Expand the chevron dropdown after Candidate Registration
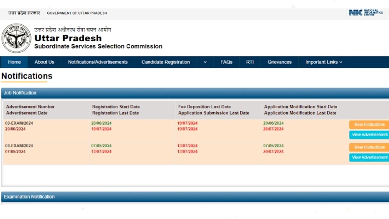The width and height of the screenshot is (389, 219). point(205,62)
